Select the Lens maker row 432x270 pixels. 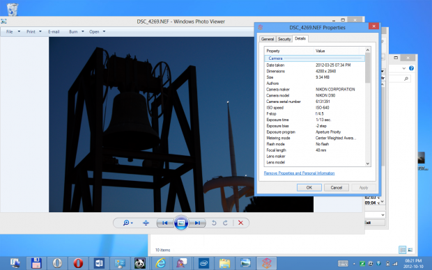[x=314, y=157]
